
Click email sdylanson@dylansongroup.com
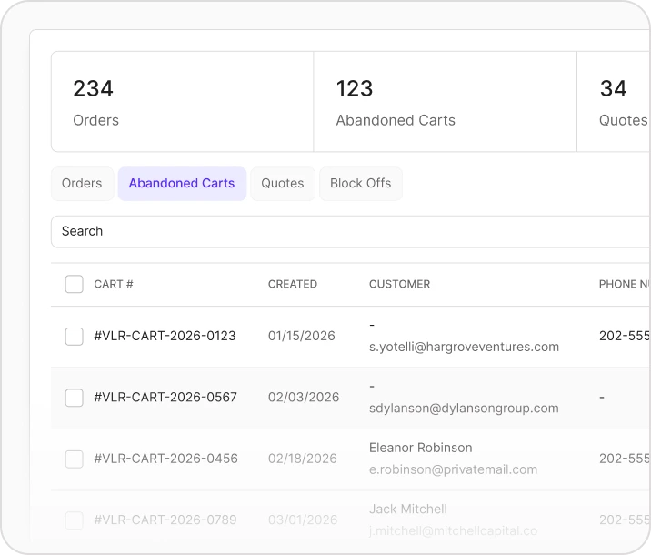pyautogui.click(x=464, y=409)
